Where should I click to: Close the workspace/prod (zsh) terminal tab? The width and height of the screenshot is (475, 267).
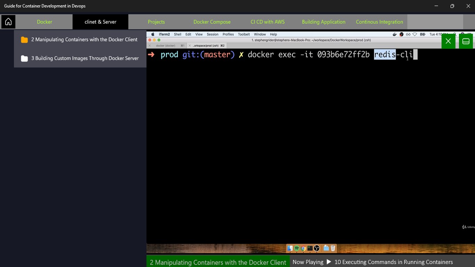coord(190,46)
